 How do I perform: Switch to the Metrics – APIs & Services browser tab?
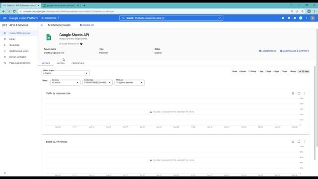[x=20, y=5]
